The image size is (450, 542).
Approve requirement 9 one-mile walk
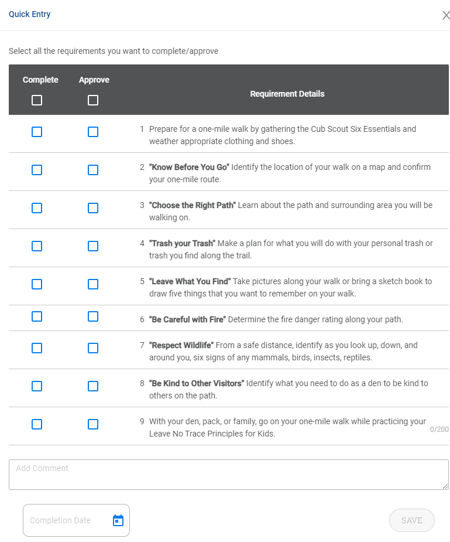point(93,424)
